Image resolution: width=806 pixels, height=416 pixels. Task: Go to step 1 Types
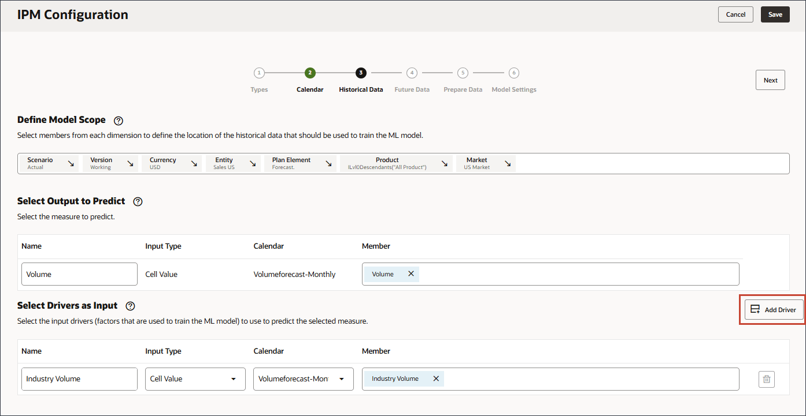click(259, 73)
